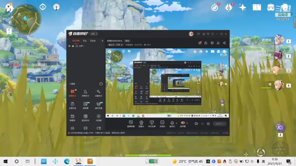
Task: Select the full-screen source row in list
Action: coord(86,46)
